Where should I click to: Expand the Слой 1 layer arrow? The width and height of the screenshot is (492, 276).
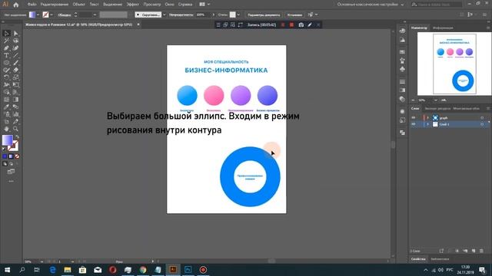(x=427, y=124)
